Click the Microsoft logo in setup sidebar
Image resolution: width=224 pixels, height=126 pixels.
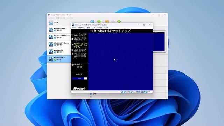pos(79,89)
